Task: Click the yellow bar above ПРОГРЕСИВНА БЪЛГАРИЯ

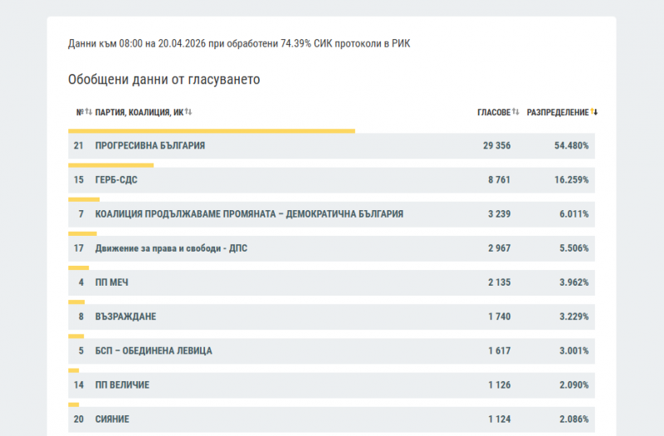Action: click(x=212, y=130)
